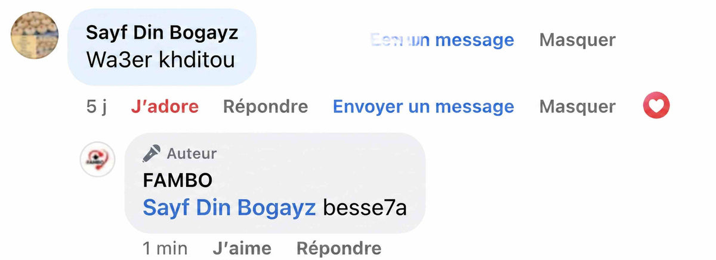This screenshot has height=260, width=716.
Task: Click Masquer beside Envoyer un message
Action: [578, 107]
